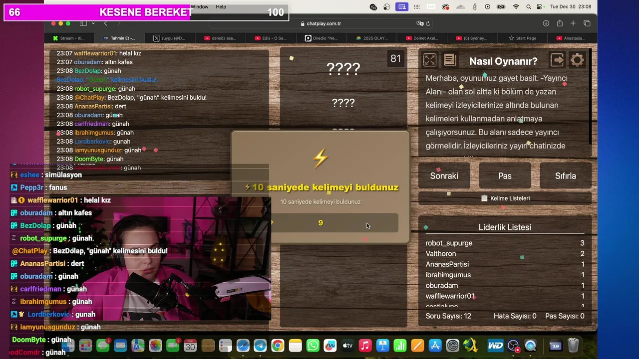The width and height of the screenshot is (639, 359).
Task: Open the 2025 OLAY... browser tab
Action: tap(371, 38)
